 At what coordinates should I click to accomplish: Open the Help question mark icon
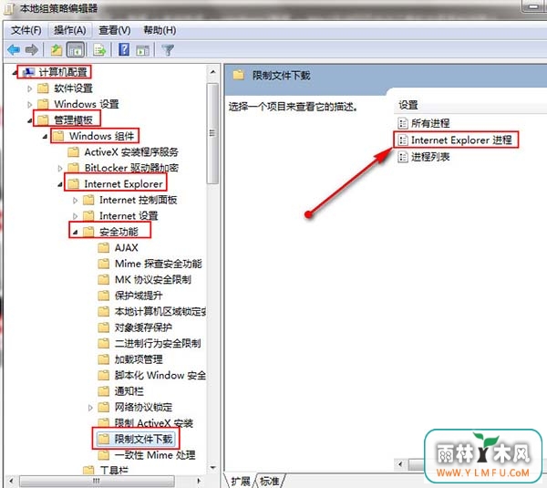[124, 50]
